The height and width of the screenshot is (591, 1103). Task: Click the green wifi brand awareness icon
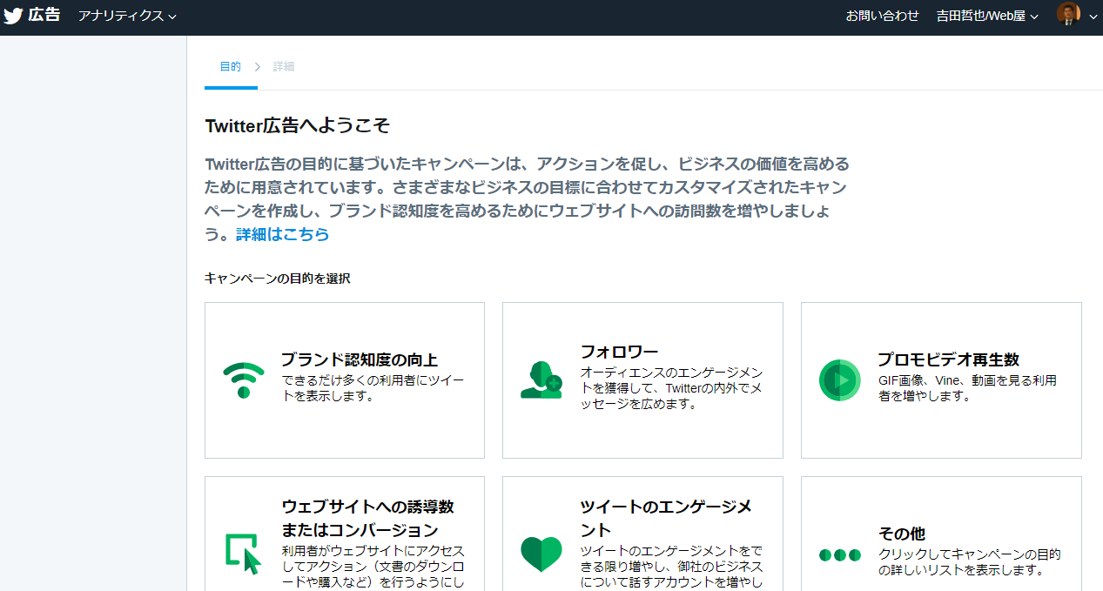click(244, 380)
